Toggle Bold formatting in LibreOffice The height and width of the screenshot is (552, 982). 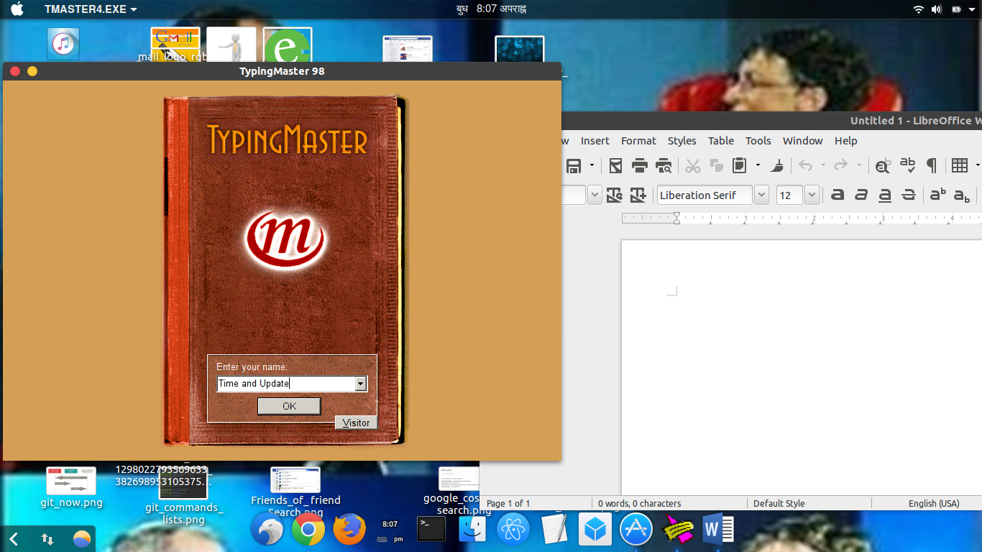[x=838, y=195]
